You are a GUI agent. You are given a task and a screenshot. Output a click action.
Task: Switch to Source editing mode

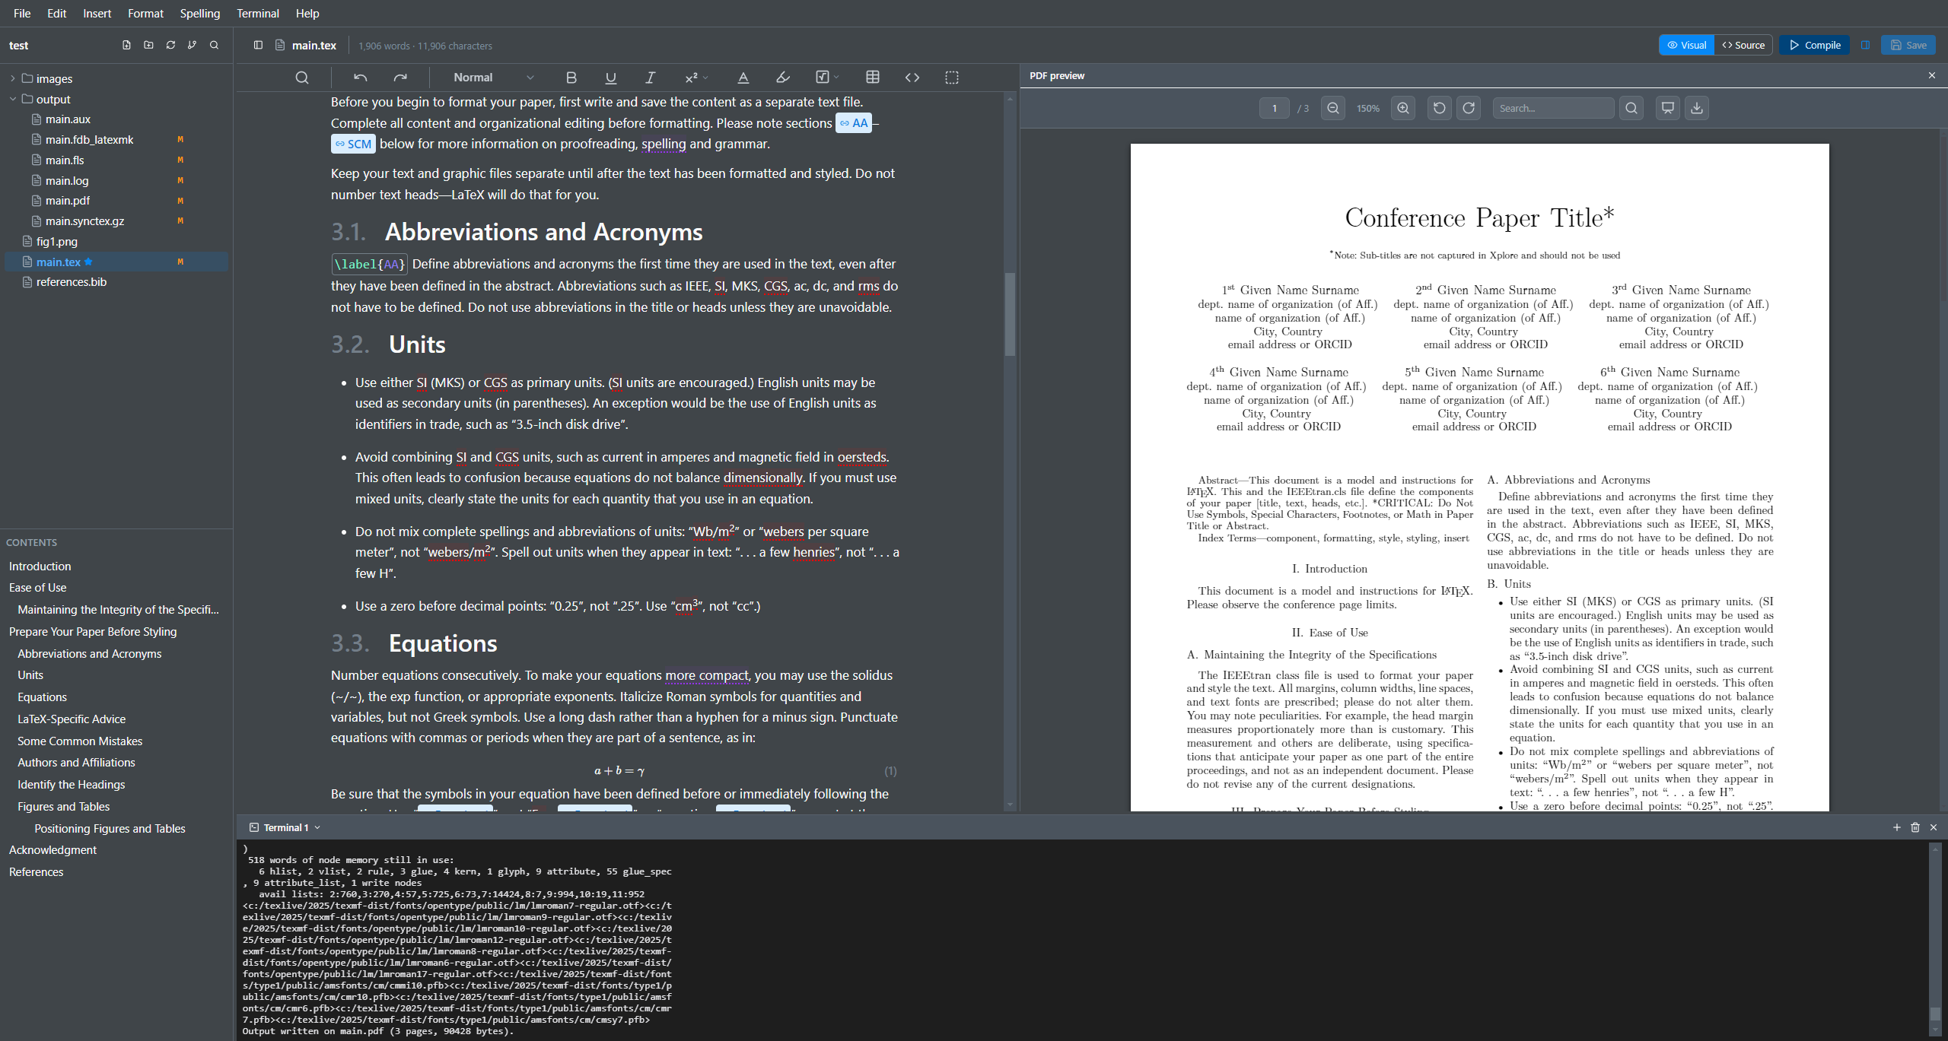click(x=1743, y=46)
